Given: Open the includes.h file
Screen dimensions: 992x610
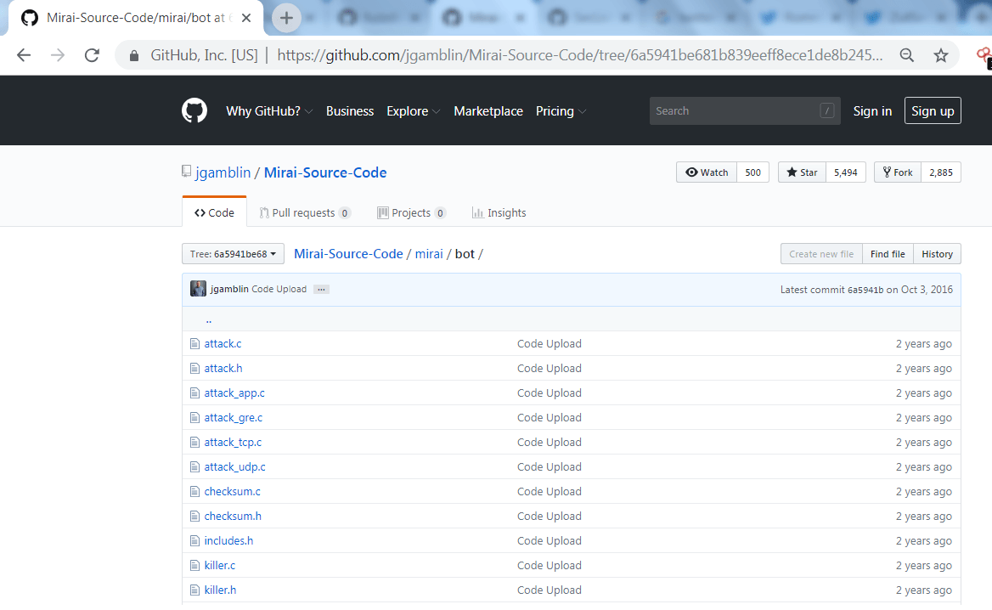Looking at the screenshot, I should click(228, 541).
